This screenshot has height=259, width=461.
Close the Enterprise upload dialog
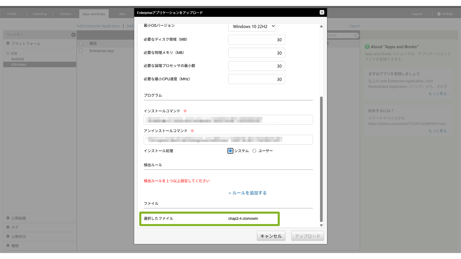coord(322,12)
